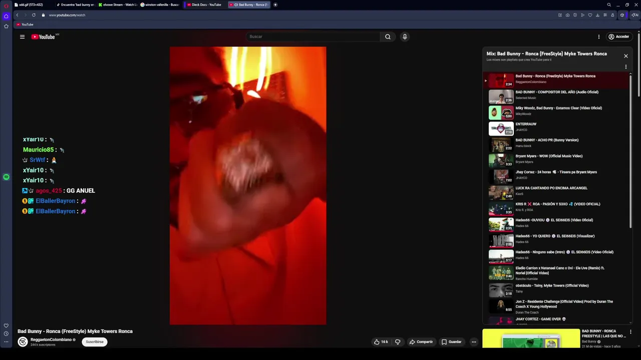Switch to elvowe Stream tab
Image resolution: width=641 pixels, height=360 pixels.
118,5
